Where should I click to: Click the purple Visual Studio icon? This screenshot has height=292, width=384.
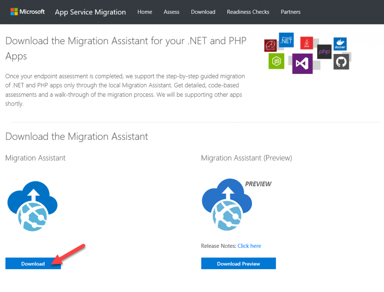tap(302, 64)
